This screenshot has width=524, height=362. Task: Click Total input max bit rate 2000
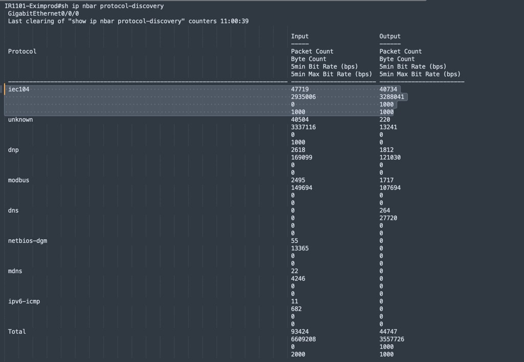tap(298, 354)
